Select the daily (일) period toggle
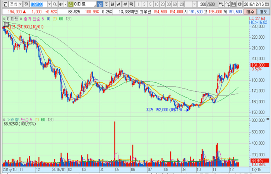 pyautogui.click(x=100, y=4)
